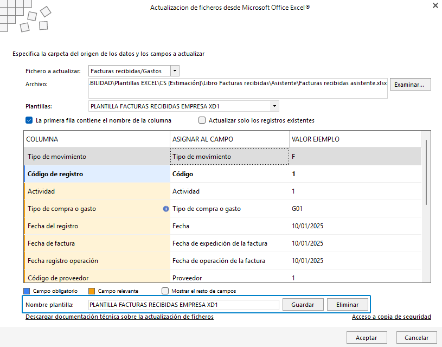Enable 'Actualizar solo los registros existentes'
Image resolution: width=442 pixels, height=347 pixels.
pos(202,120)
